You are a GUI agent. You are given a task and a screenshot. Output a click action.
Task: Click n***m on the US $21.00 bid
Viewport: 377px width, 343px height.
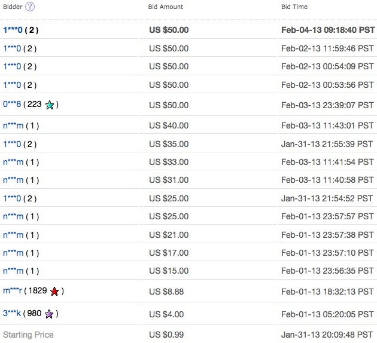13,235
